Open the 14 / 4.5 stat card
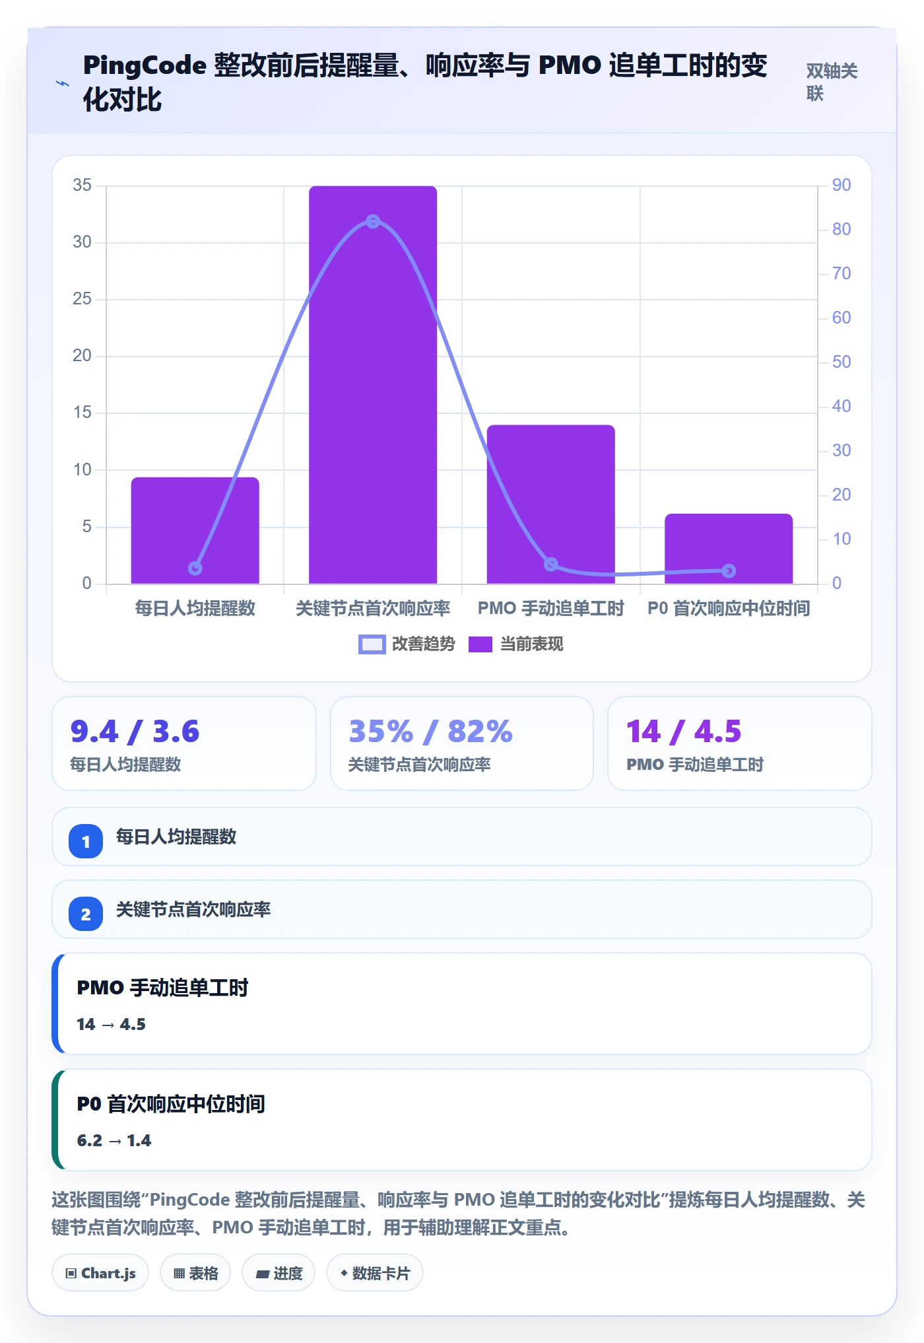924x1343 pixels. [x=740, y=743]
